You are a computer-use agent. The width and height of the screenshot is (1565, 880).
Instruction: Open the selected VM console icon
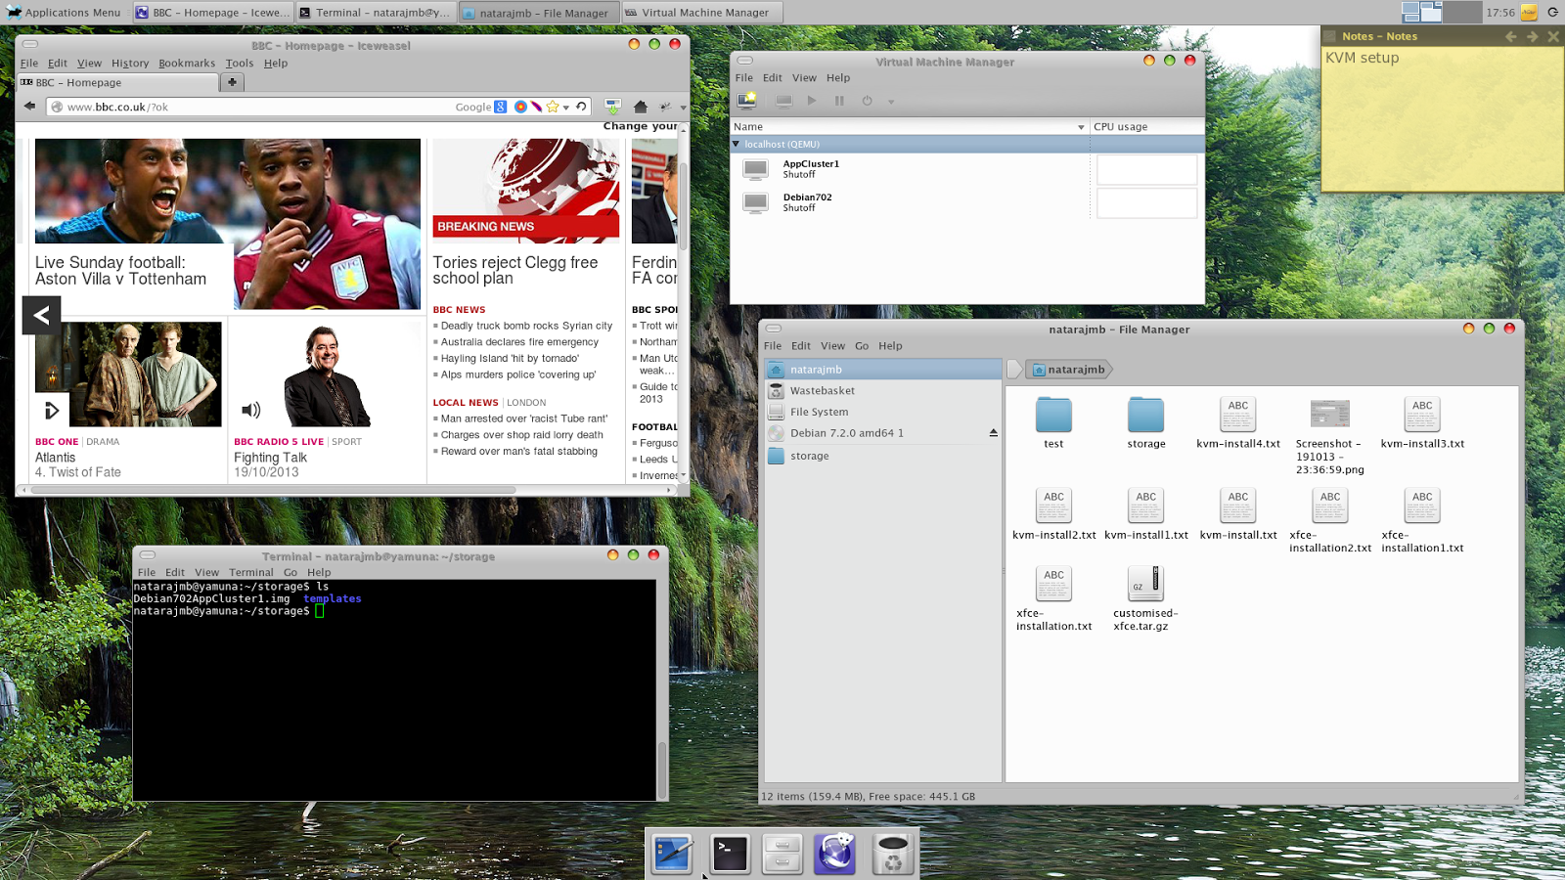coord(783,101)
